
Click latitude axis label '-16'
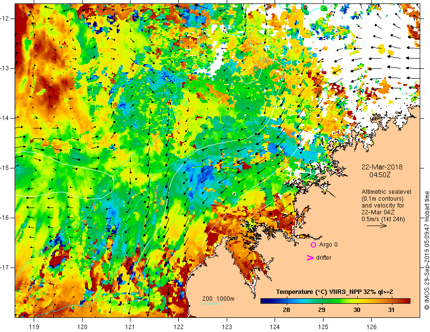5,218
